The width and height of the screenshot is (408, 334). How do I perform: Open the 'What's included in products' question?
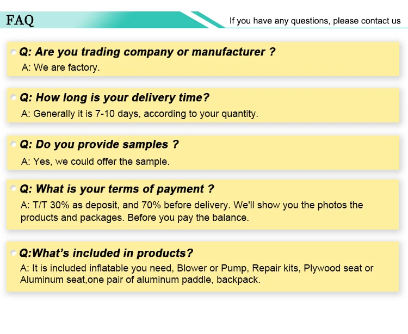(106, 253)
